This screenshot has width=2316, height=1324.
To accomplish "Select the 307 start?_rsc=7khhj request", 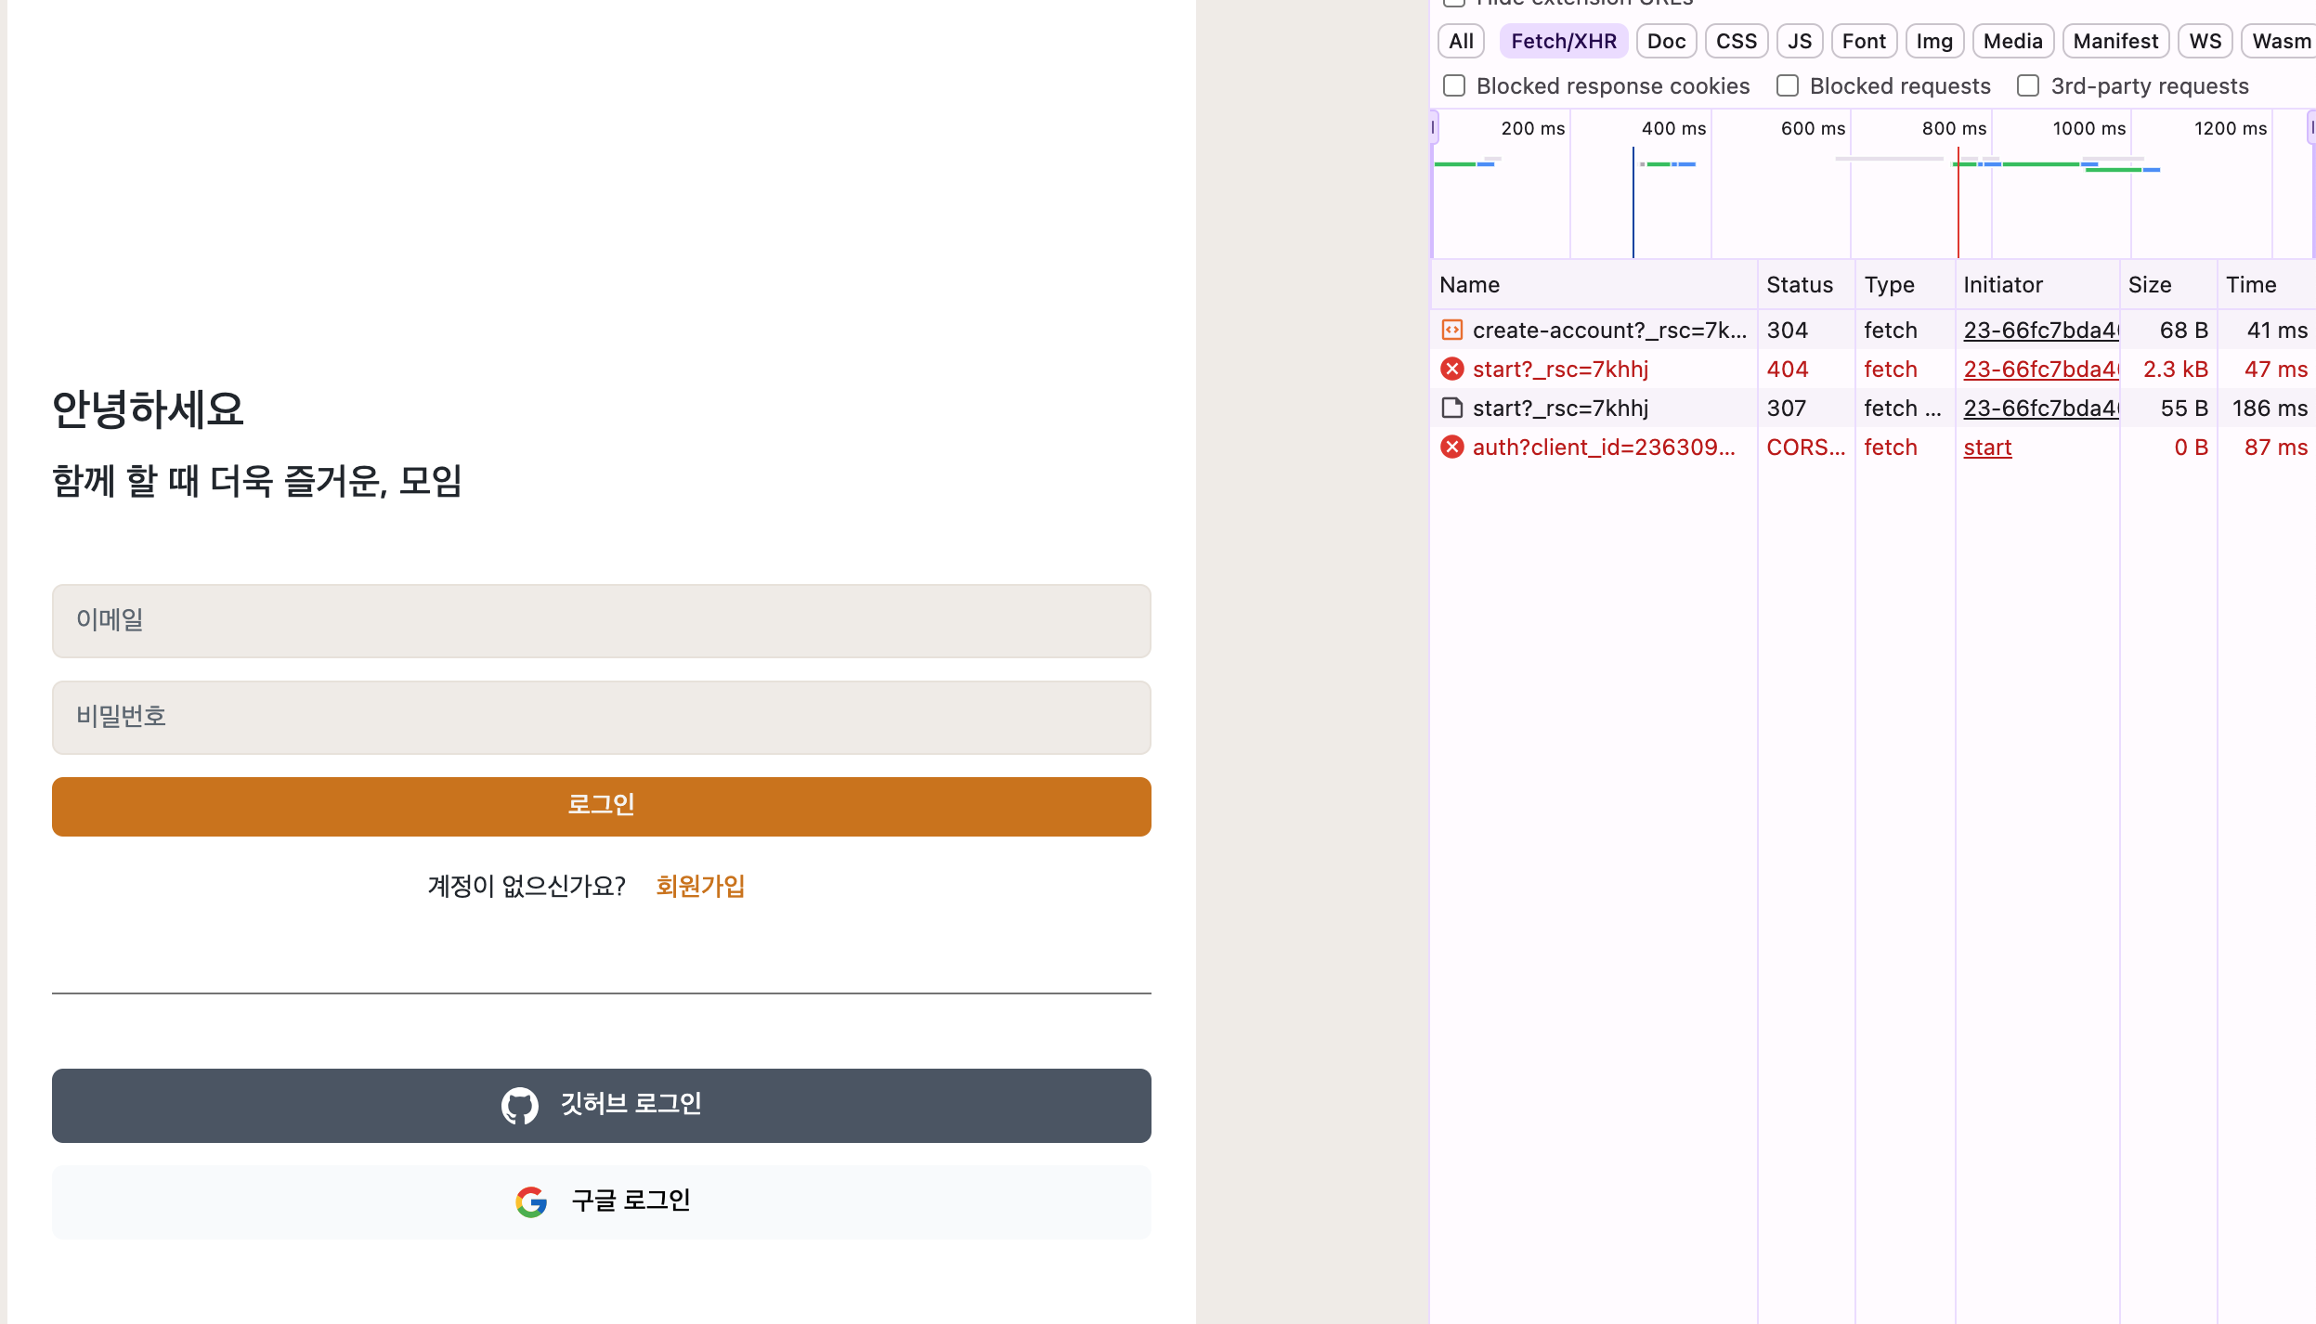I will point(1873,408).
